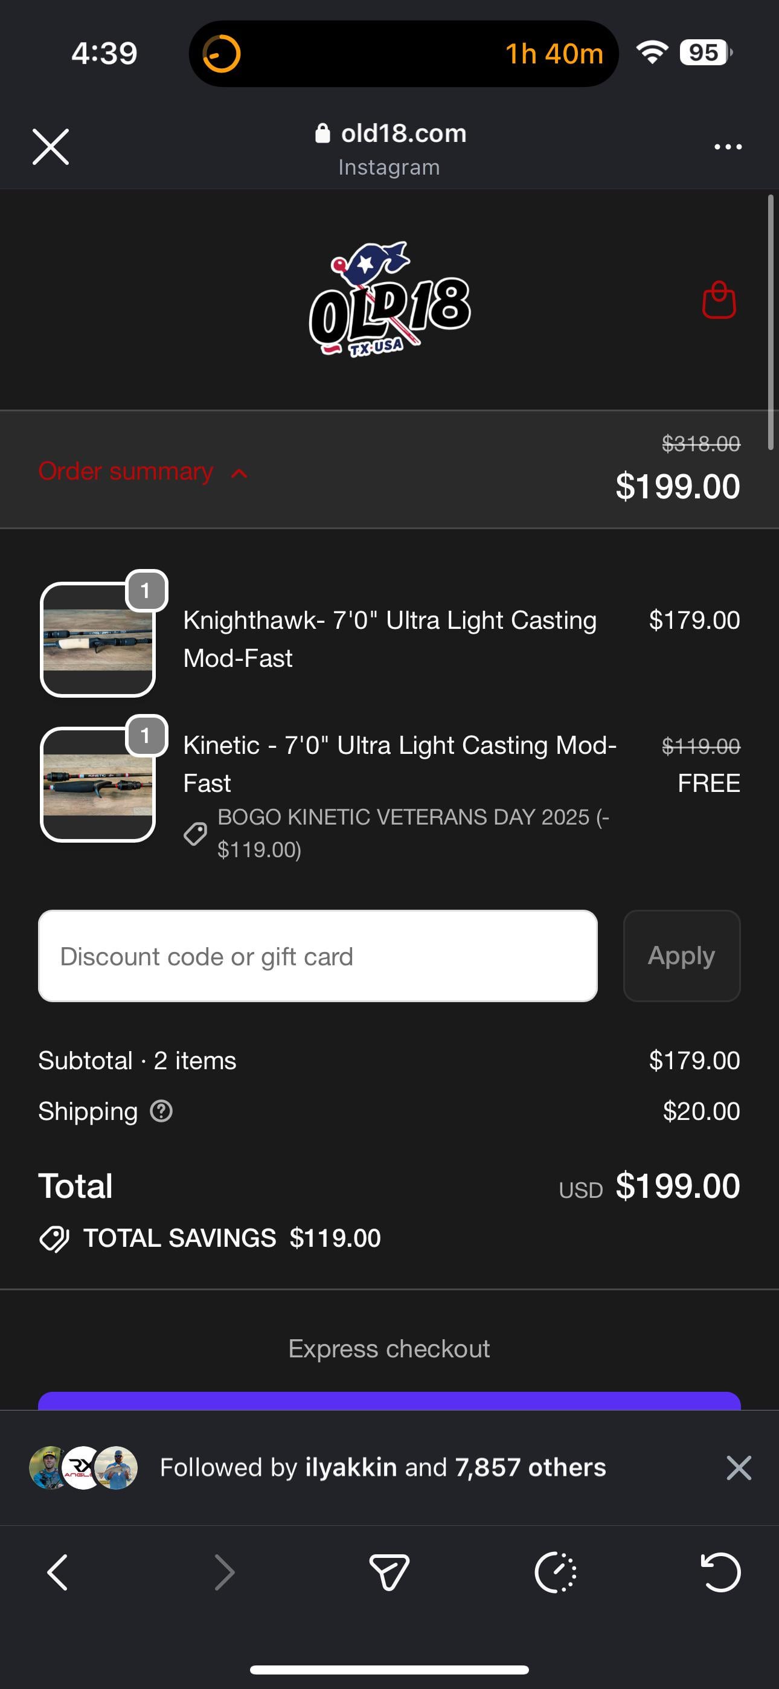Open the Old 18 store logo
779x1689 pixels.
click(x=389, y=300)
